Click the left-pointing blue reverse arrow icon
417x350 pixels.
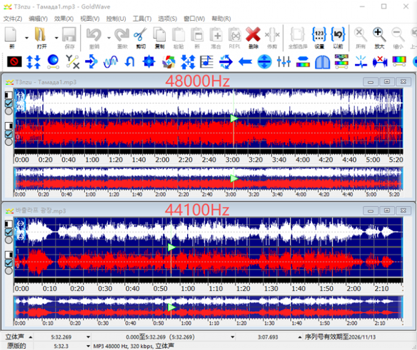[245, 61]
